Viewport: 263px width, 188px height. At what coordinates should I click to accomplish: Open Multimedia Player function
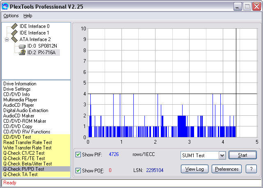pos(20,100)
